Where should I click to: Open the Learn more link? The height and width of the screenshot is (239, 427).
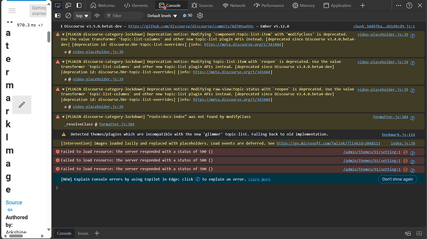(x=259, y=180)
